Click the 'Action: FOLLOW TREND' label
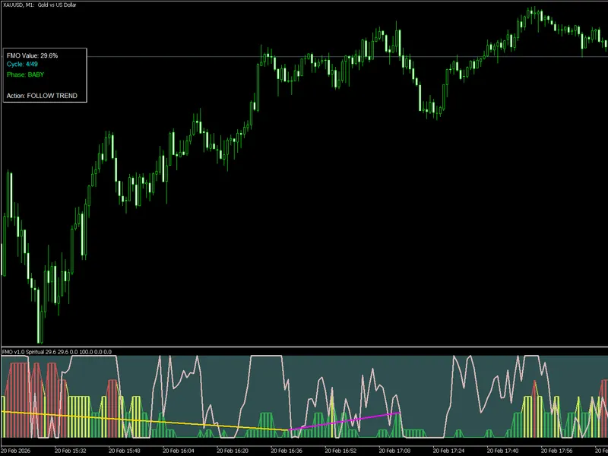This screenshot has width=608, height=456. click(x=42, y=96)
